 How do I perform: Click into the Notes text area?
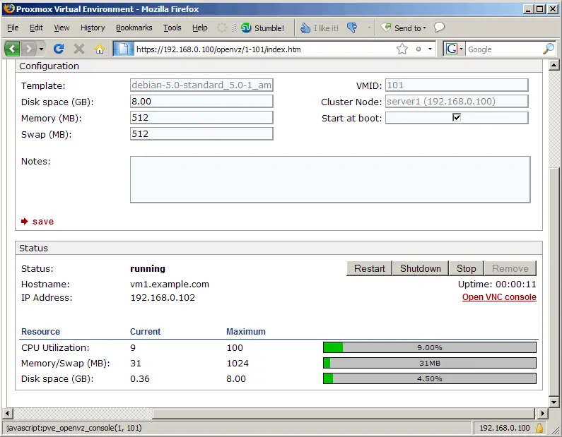tap(330, 179)
